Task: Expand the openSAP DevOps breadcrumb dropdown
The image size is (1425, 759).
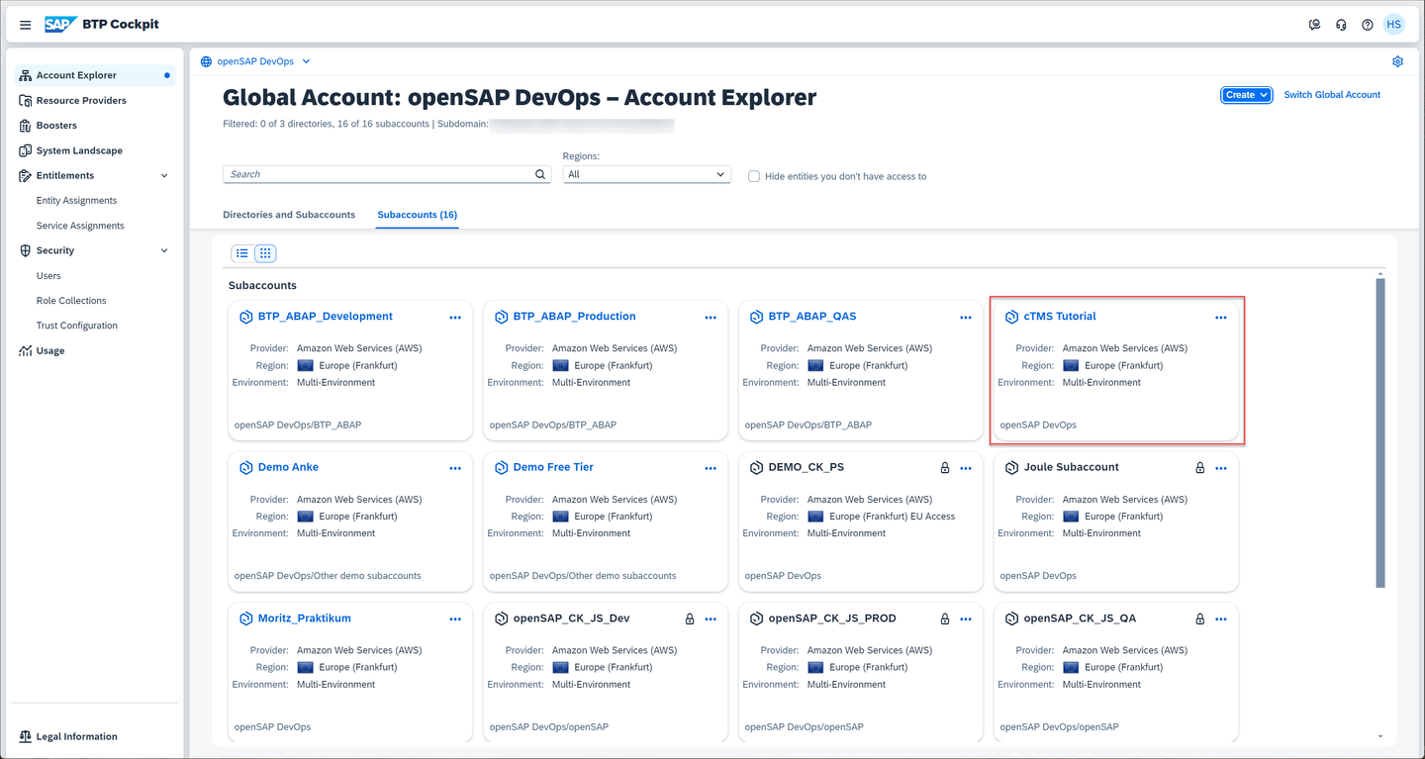Action: pyautogui.click(x=306, y=61)
